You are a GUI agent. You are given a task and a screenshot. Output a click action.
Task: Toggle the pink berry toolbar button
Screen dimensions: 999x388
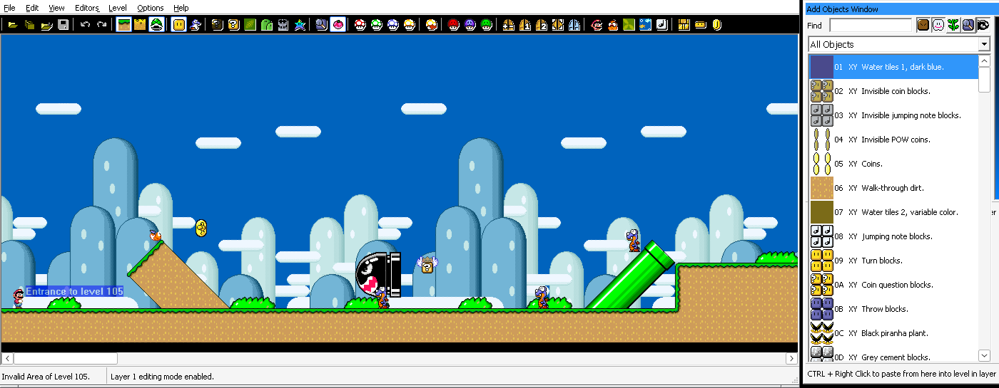(x=338, y=25)
